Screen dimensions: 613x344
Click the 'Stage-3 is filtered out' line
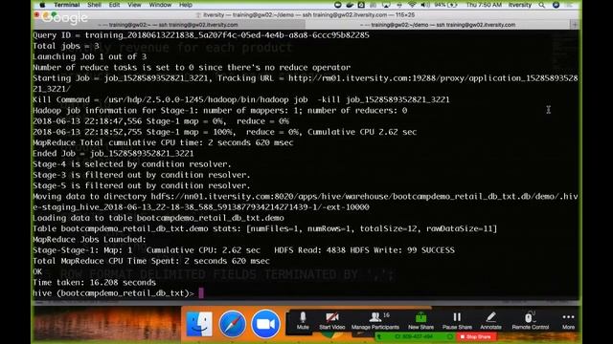[141, 175]
